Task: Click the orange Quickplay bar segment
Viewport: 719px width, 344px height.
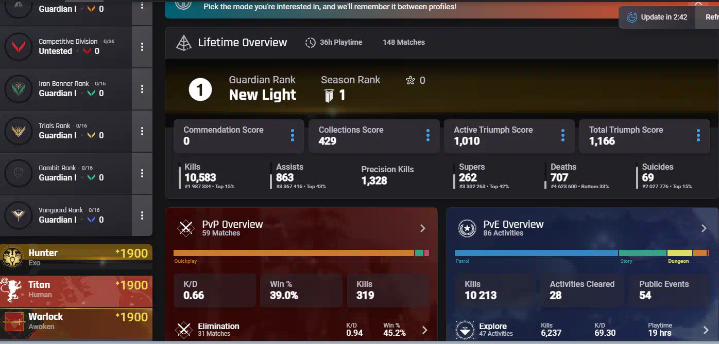Action: [294, 253]
